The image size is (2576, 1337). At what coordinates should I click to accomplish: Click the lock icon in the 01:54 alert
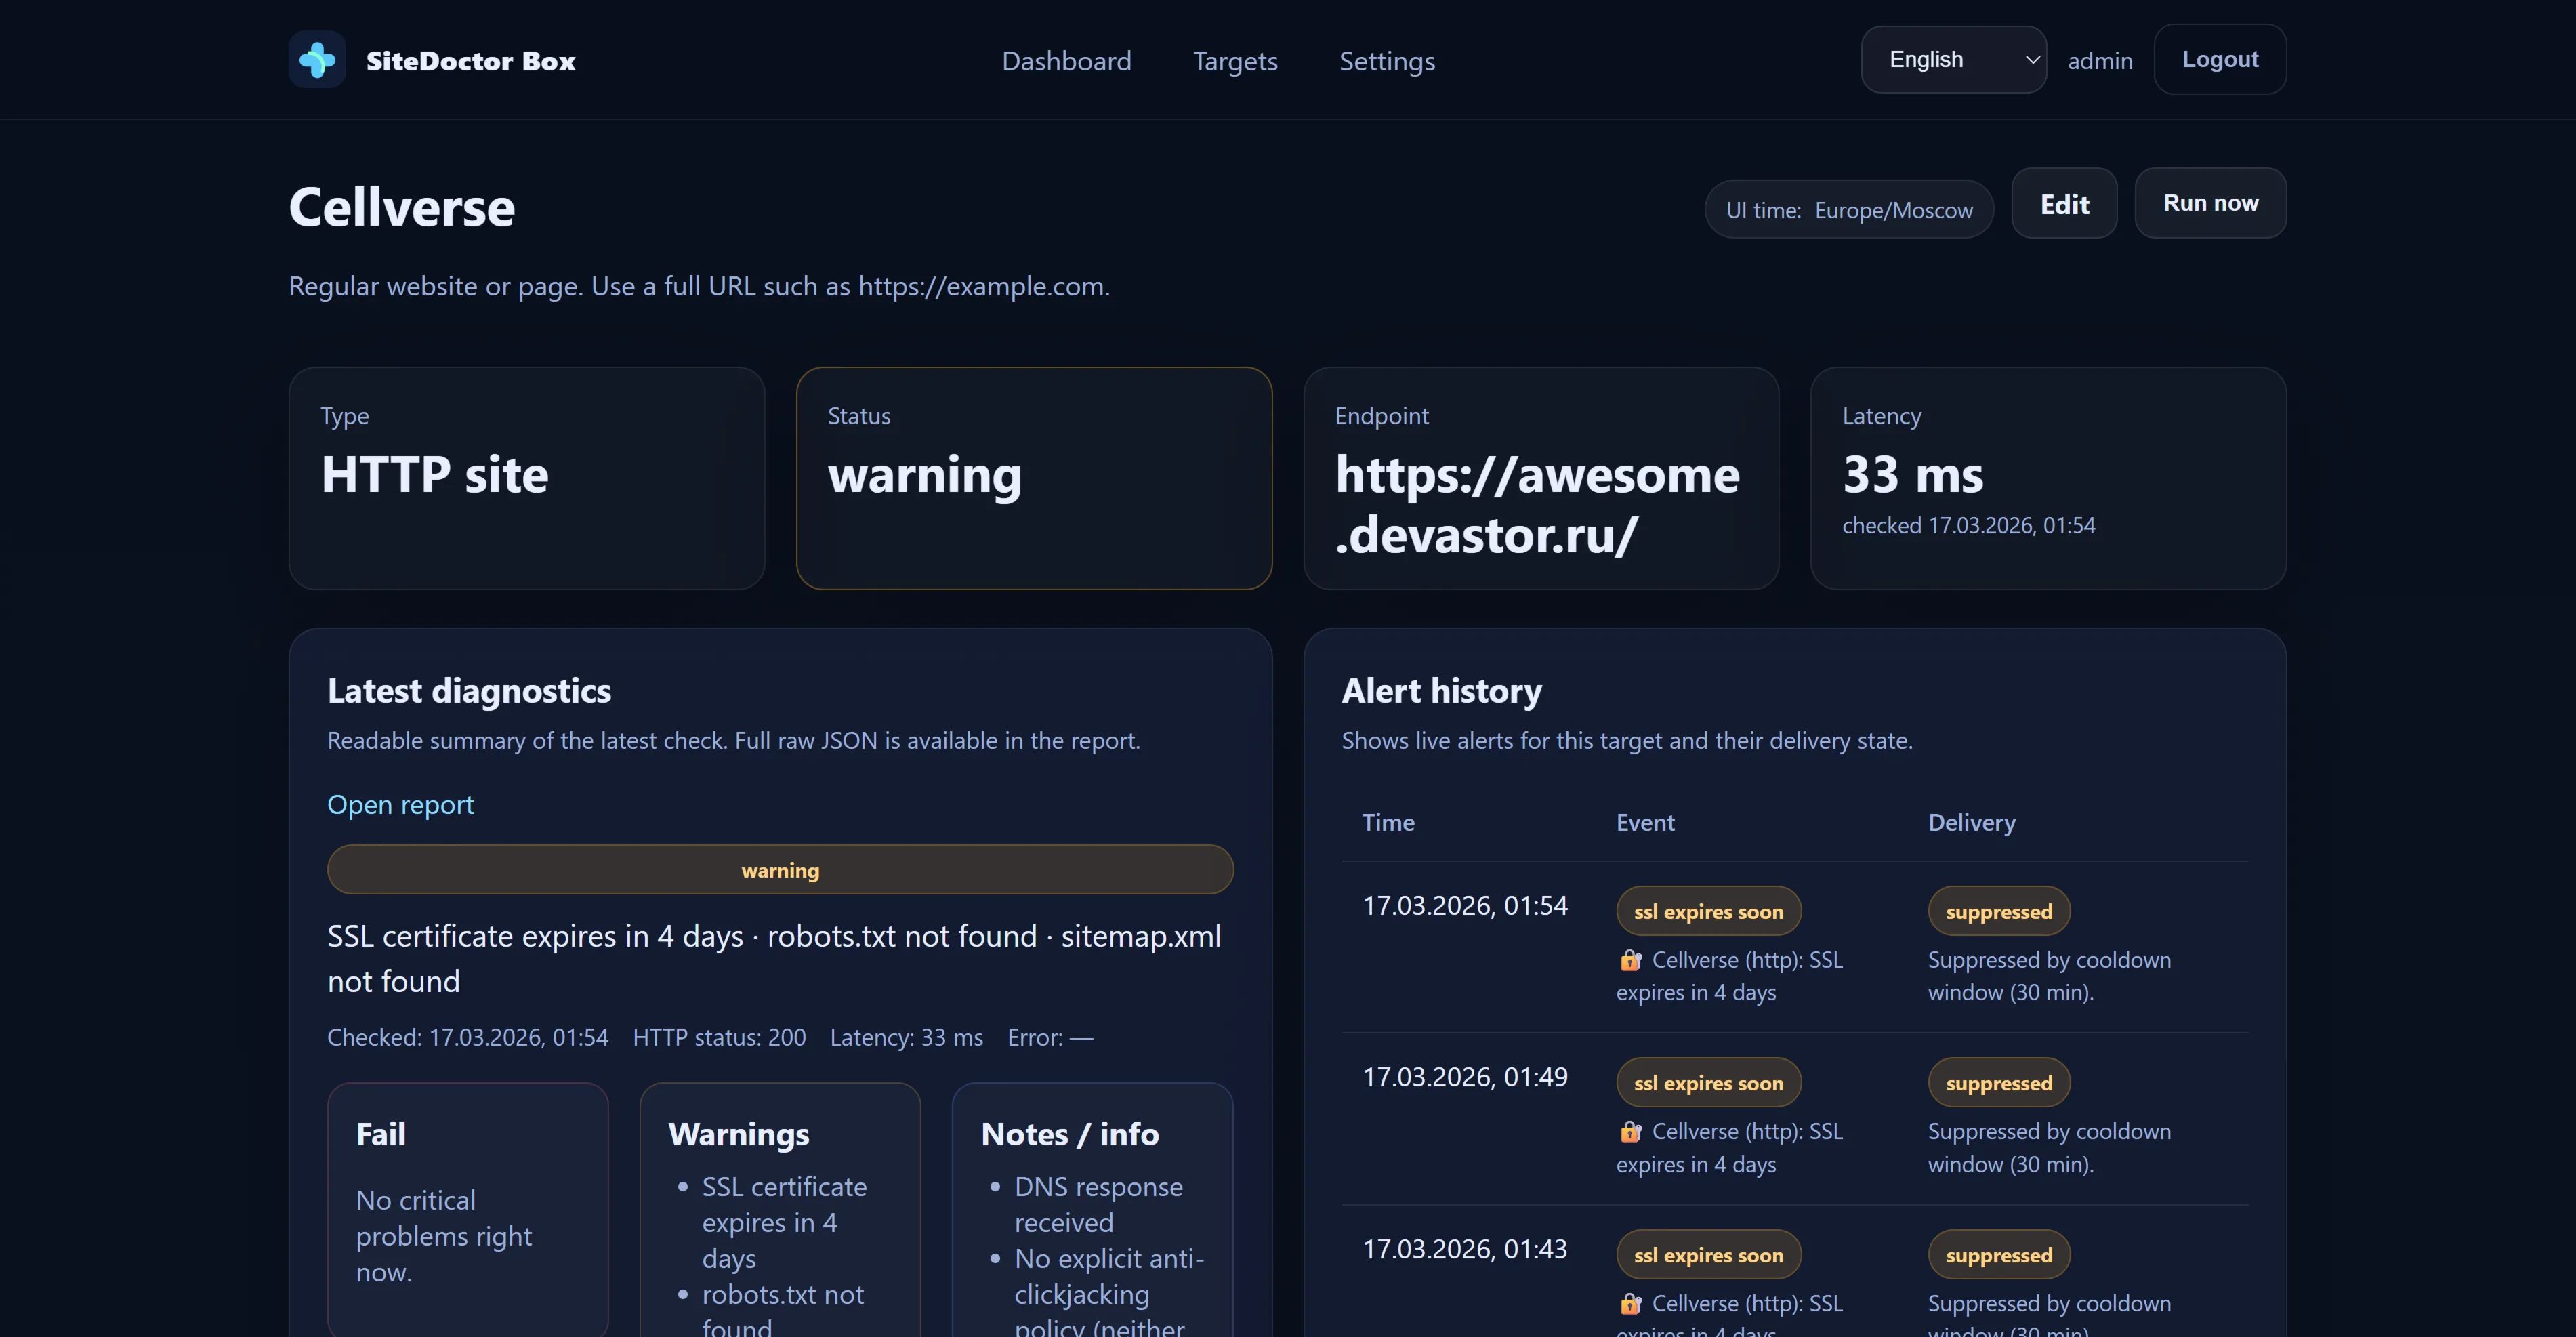point(1630,960)
